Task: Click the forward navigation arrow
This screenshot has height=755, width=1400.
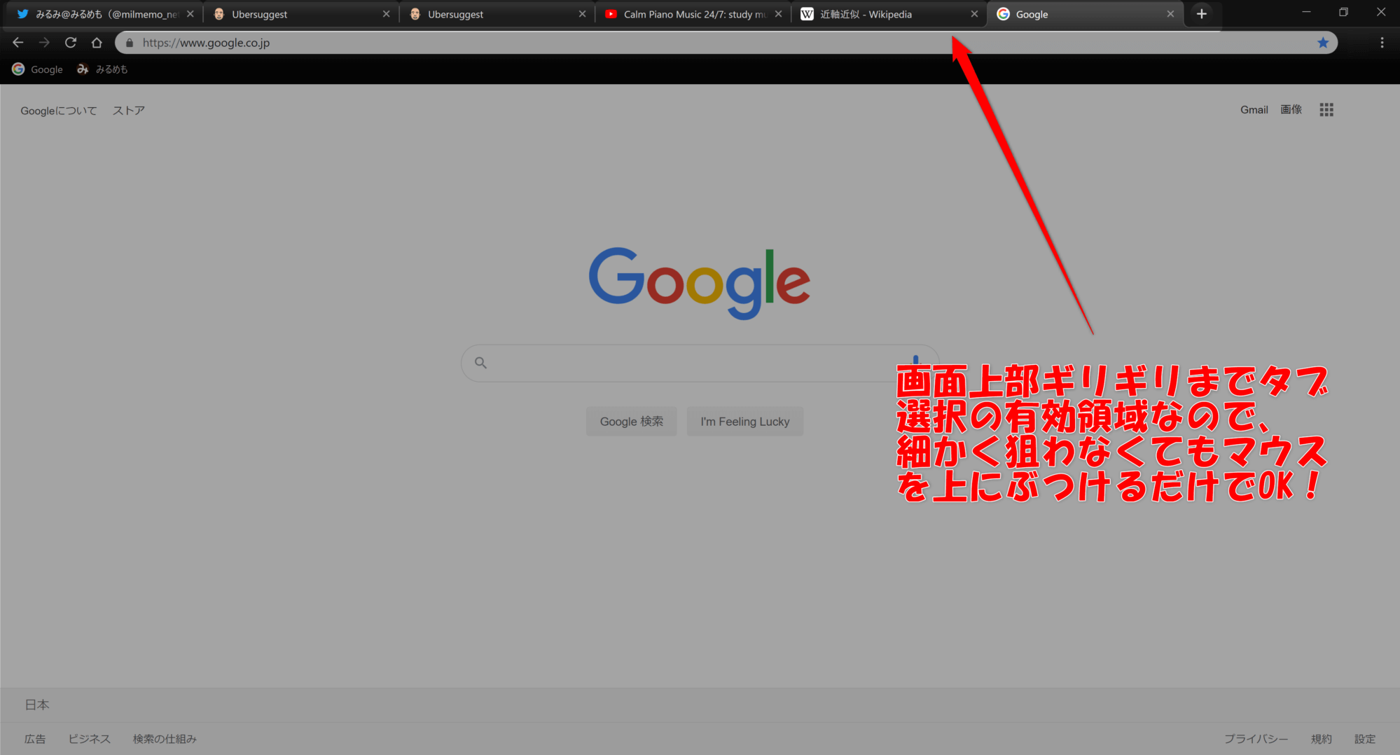Action: pos(44,43)
